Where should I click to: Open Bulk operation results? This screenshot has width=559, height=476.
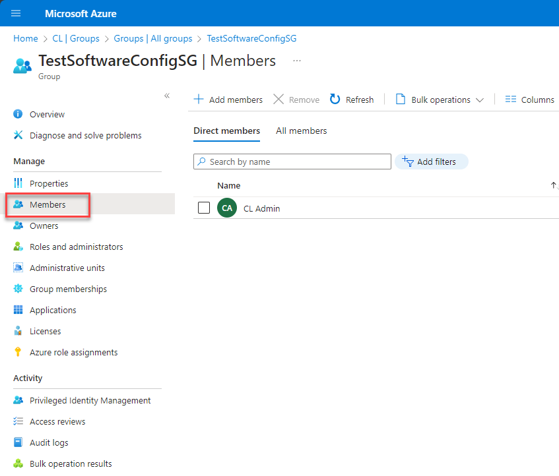[x=71, y=464]
